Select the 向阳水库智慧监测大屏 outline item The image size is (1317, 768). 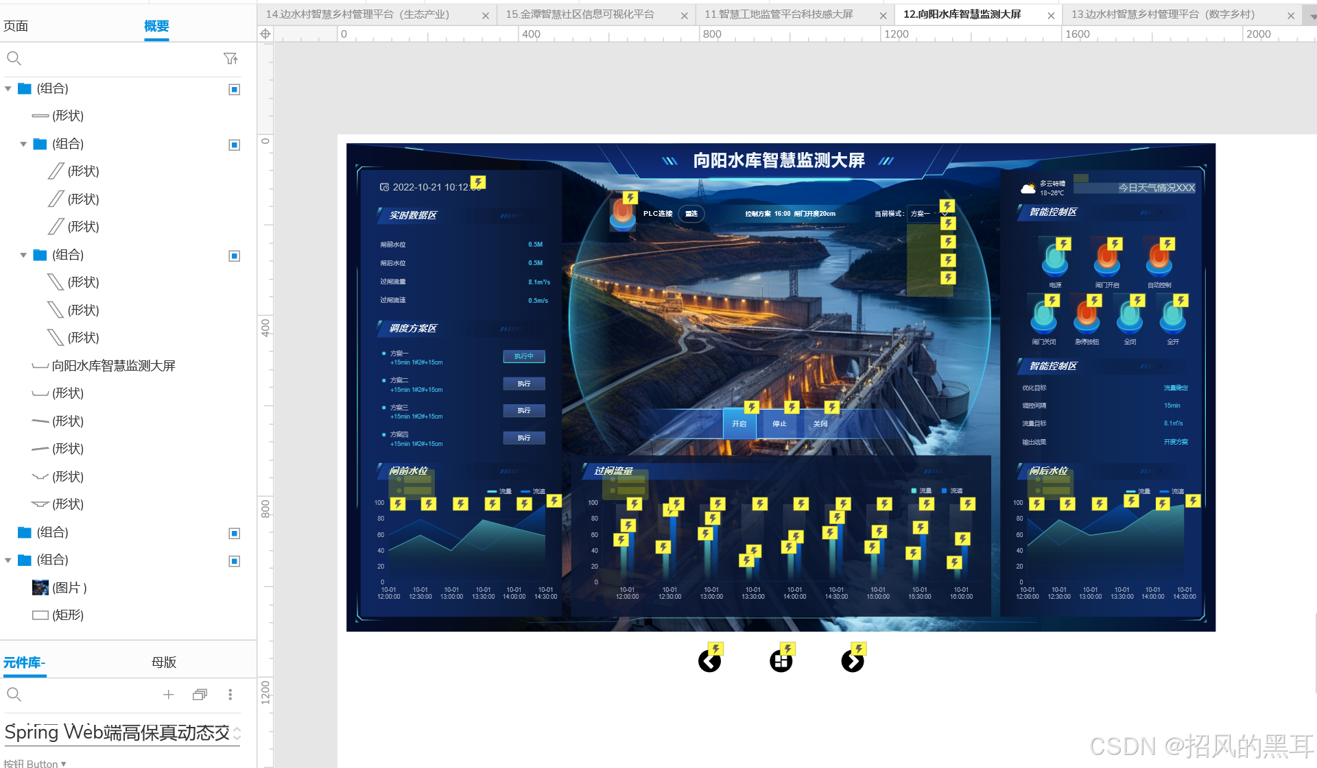(113, 366)
